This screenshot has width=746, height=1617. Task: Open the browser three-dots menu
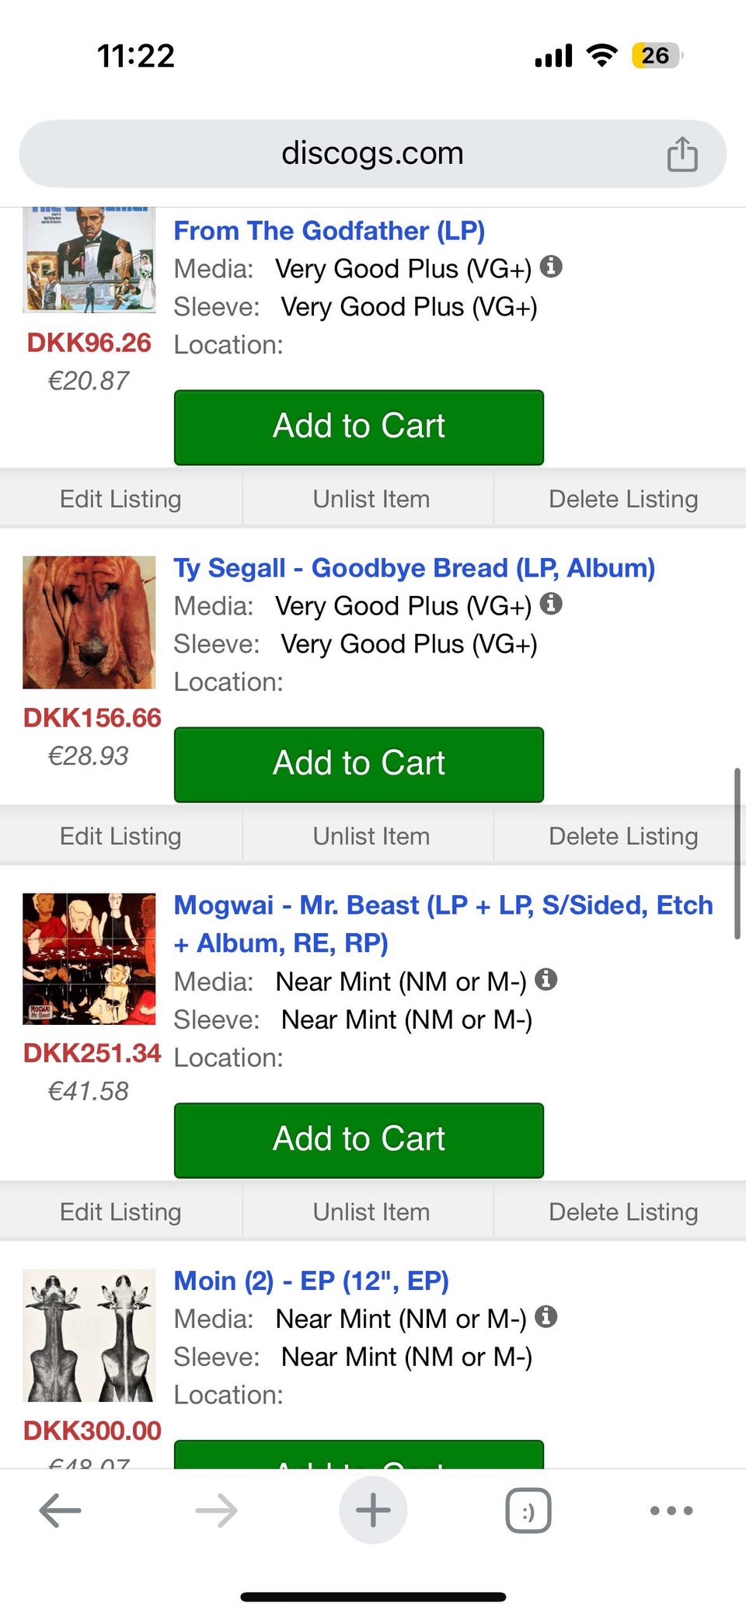click(671, 1511)
